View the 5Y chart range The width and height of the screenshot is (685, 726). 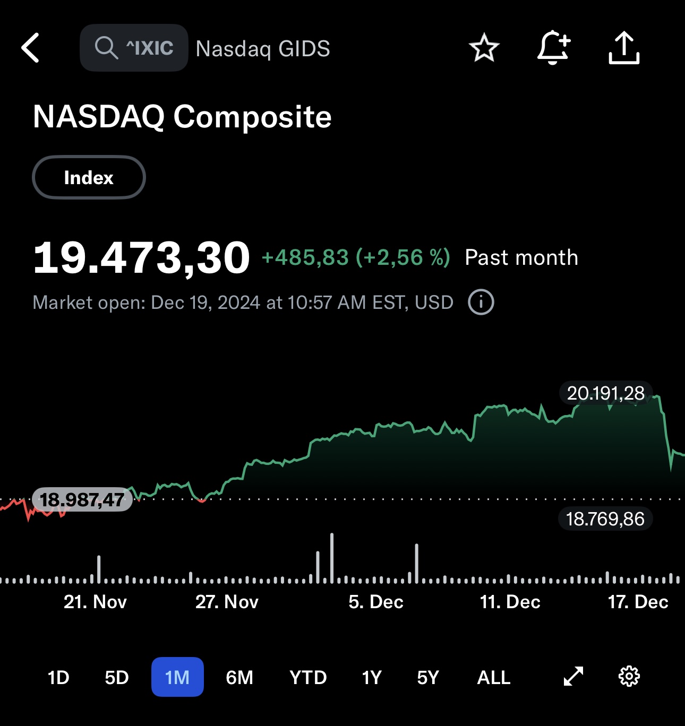pyautogui.click(x=428, y=677)
